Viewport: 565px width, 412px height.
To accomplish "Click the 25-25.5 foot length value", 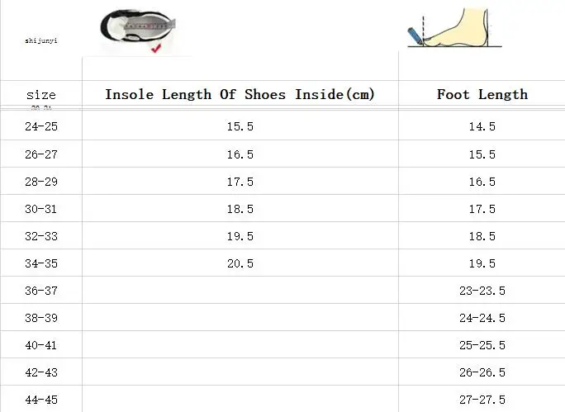I will pyautogui.click(x=482, y=345).
